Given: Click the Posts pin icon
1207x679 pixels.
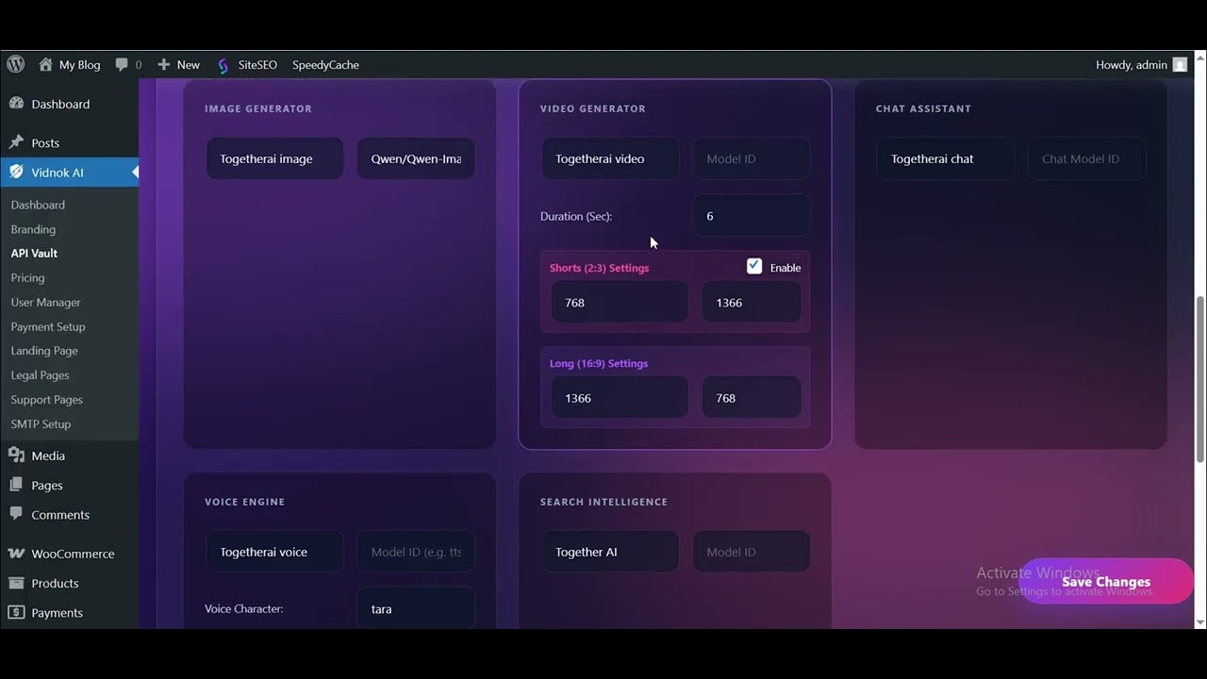Looking at the screenshot, I should point(16,142).
